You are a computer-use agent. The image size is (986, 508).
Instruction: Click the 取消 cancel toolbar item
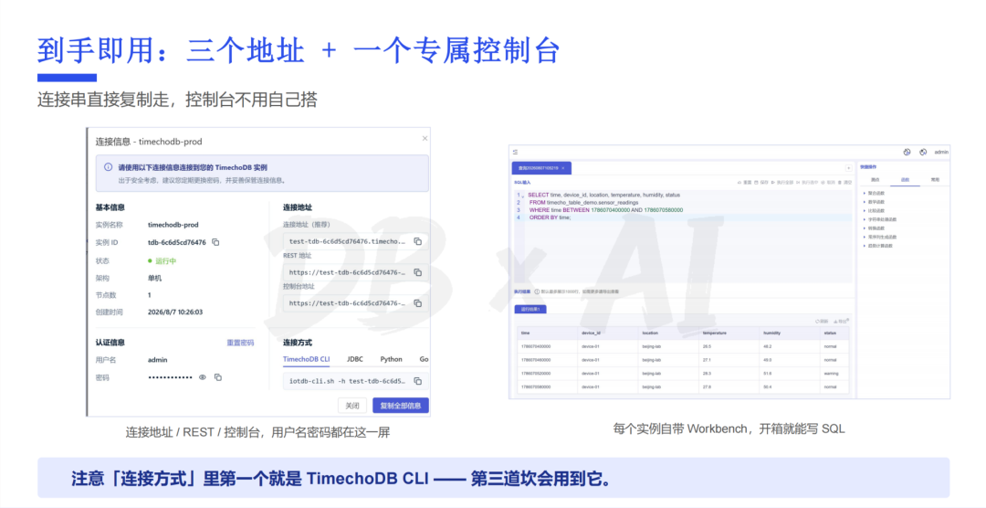828,183
